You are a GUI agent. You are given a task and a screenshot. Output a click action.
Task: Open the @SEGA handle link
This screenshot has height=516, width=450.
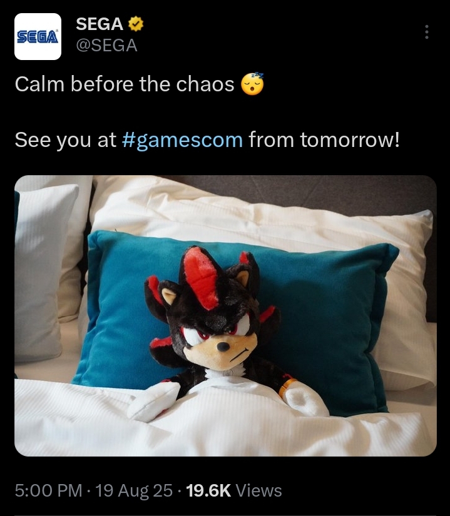pyautogui.click(x=106, y=45)
